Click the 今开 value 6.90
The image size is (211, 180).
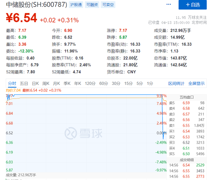click(68, 30)
